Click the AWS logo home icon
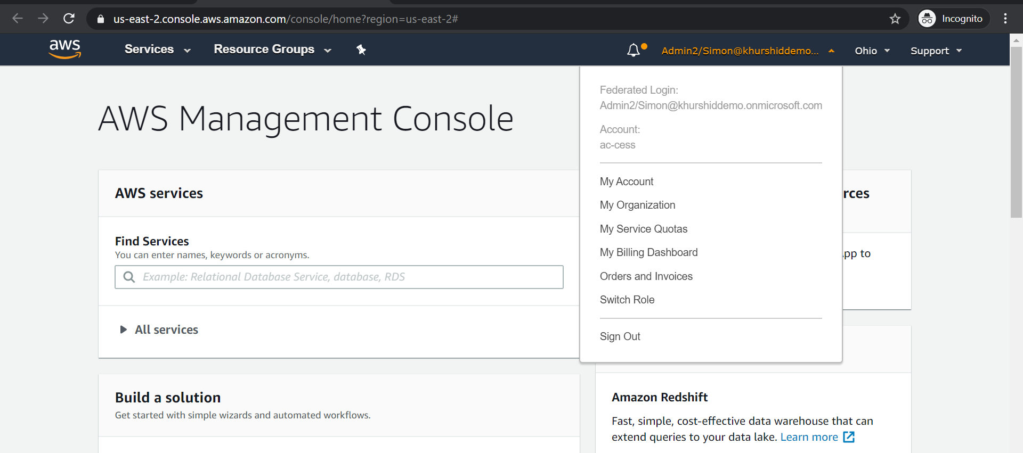 (x=64, y=49)
